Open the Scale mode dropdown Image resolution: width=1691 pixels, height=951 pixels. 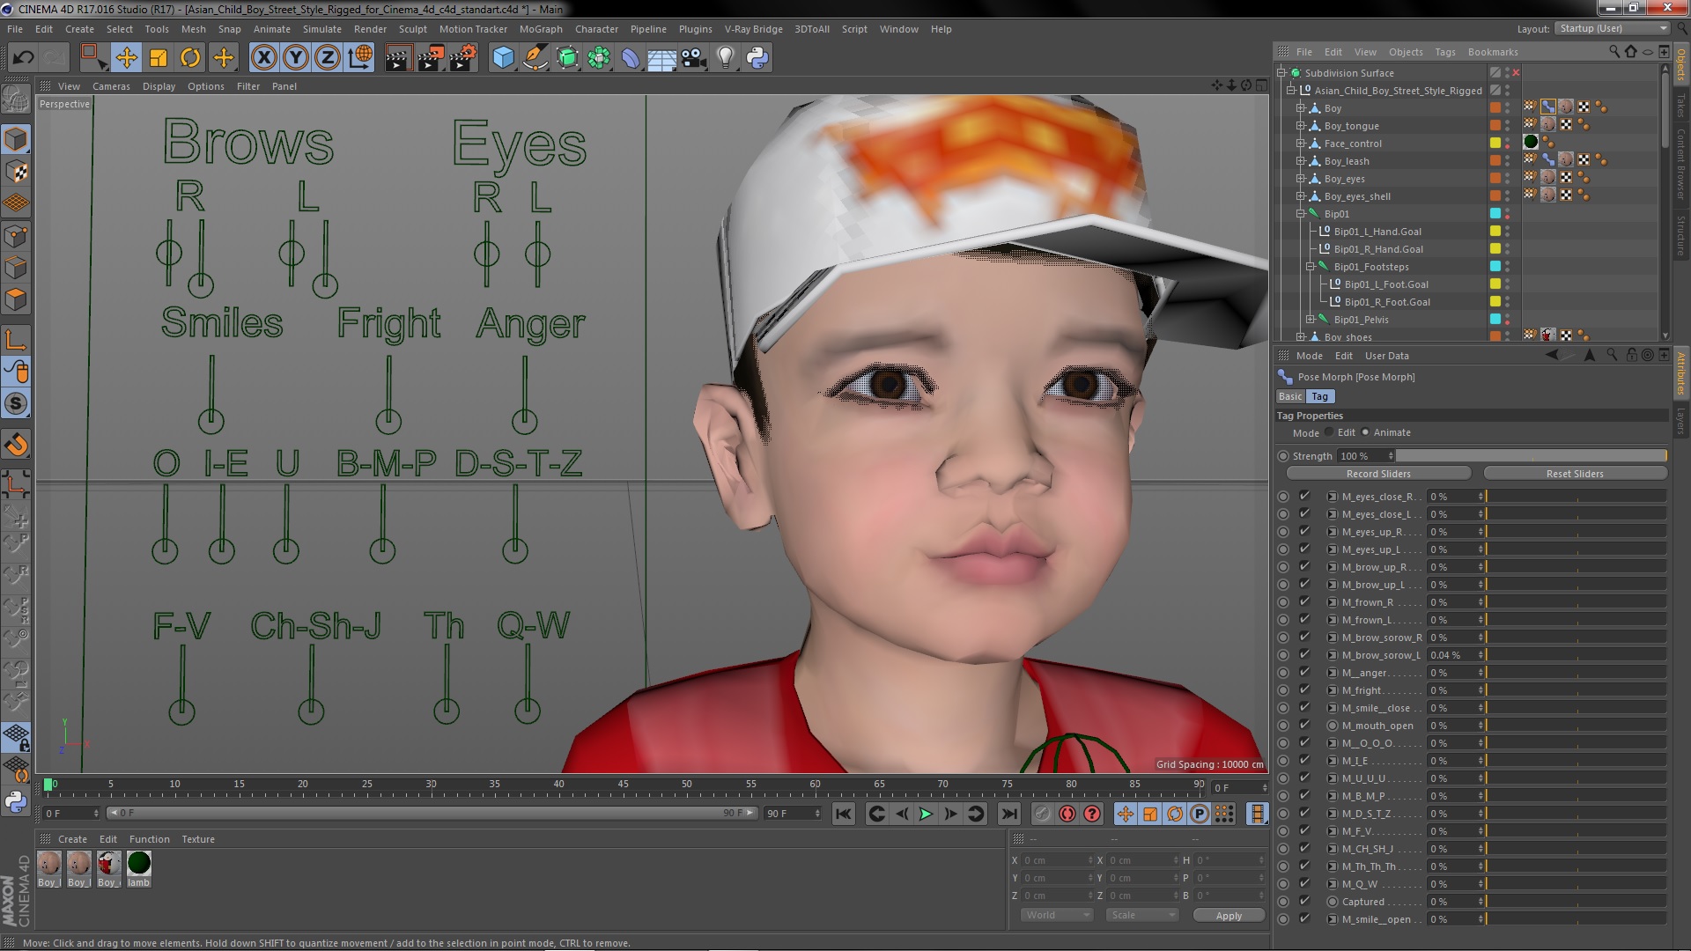tap(1141, 916)
